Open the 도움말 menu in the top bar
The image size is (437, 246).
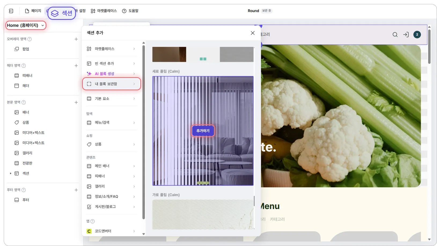[130, 11]
